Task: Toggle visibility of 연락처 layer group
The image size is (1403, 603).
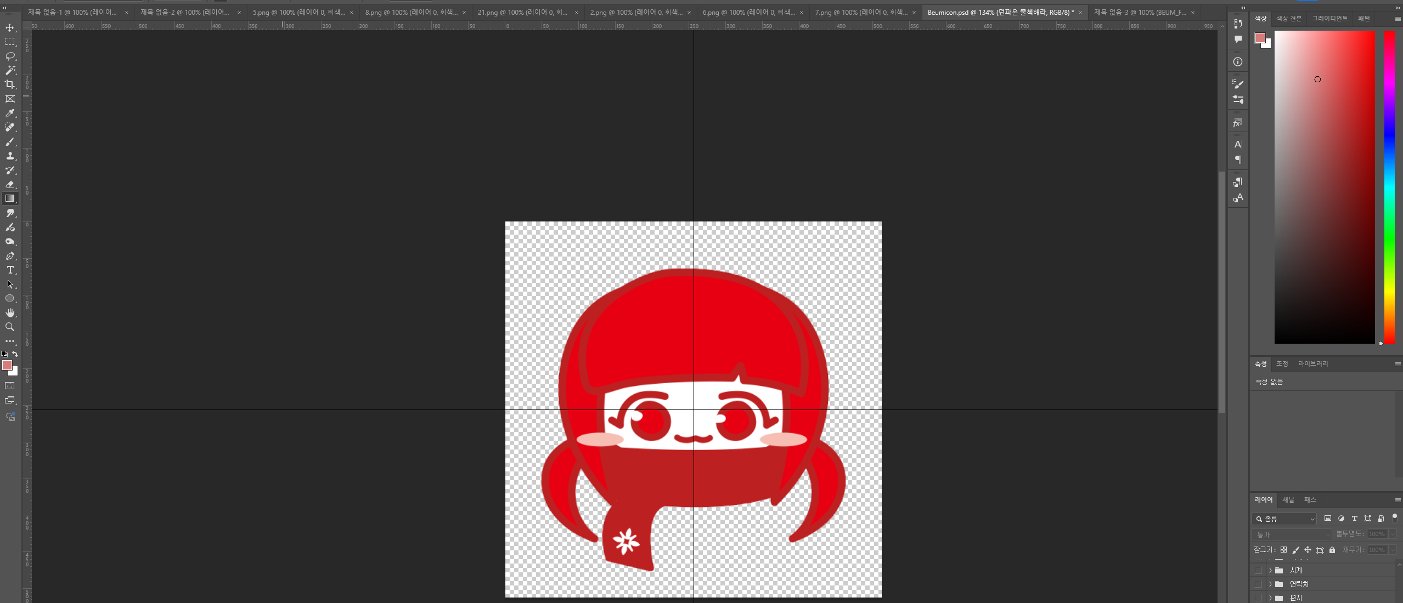Action: point(1258,584)
